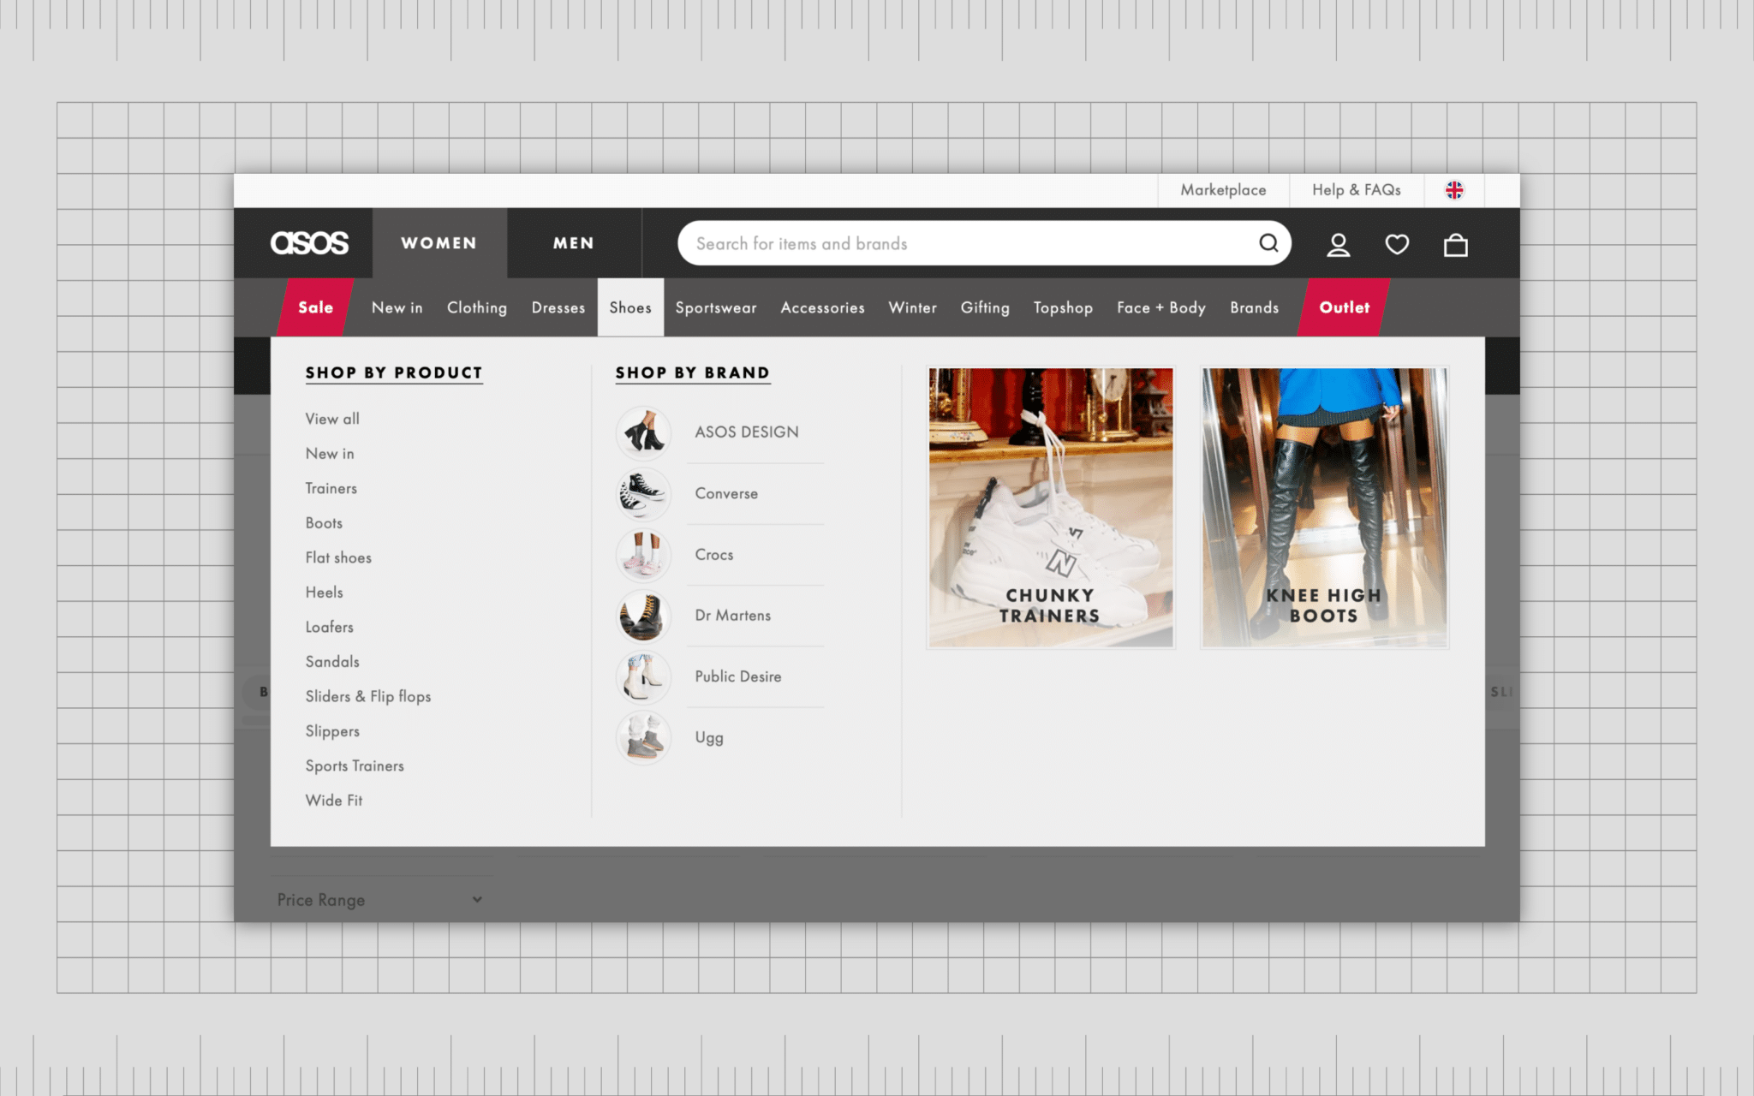The height and width of the screenshot is (1096, 1754).
Task: Click the SHOP BY BRAND heading
Action: (x=693, y=372)
